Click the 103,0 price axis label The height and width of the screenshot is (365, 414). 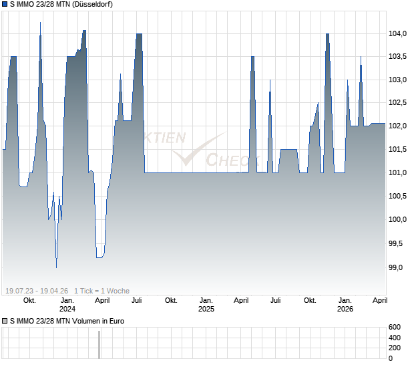click(x=397, y=80)
